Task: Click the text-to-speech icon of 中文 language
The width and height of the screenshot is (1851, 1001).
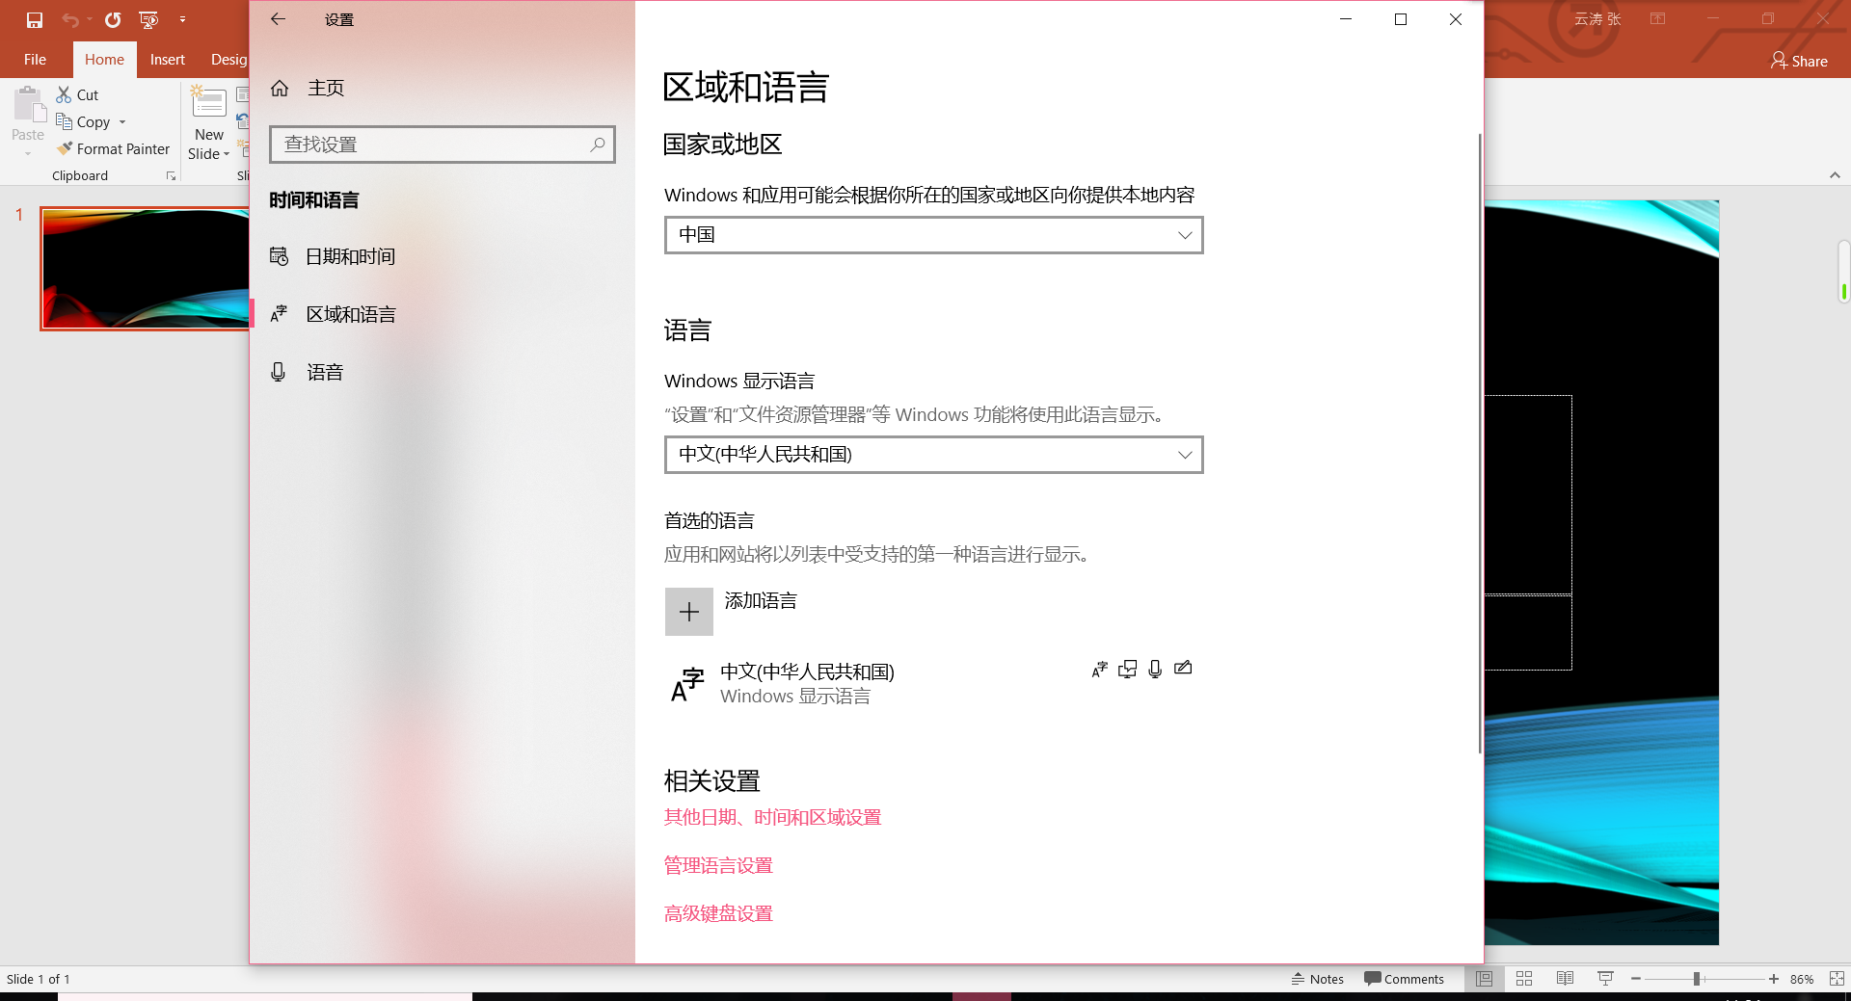Action: tap(1127, 669)
